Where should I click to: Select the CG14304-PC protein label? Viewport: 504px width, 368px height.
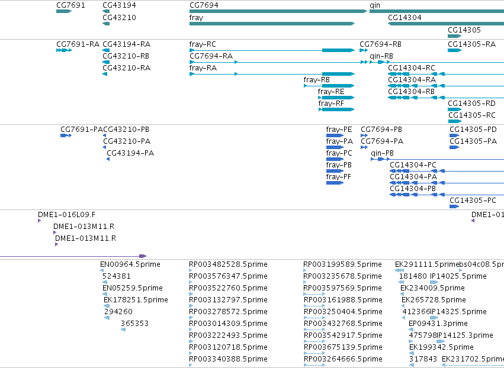(413, 166)
